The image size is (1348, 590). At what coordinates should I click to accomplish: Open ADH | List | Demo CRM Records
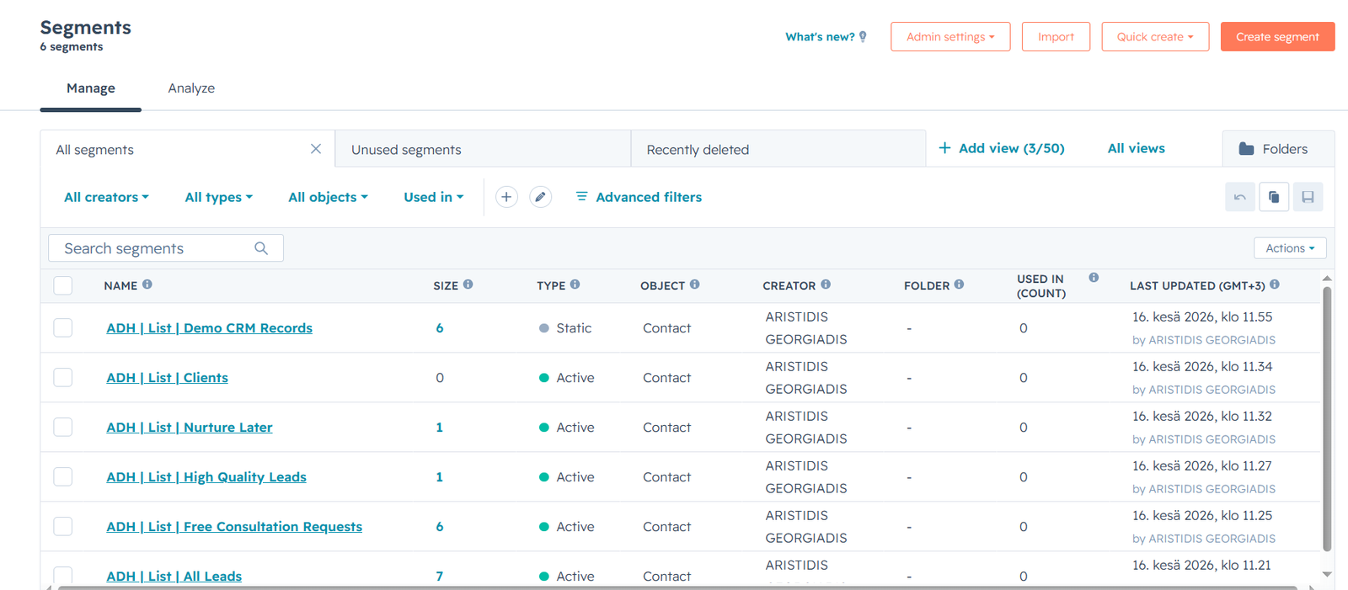tap(209, 328)
